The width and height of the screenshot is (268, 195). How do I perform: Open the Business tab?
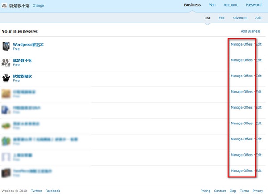192,5
